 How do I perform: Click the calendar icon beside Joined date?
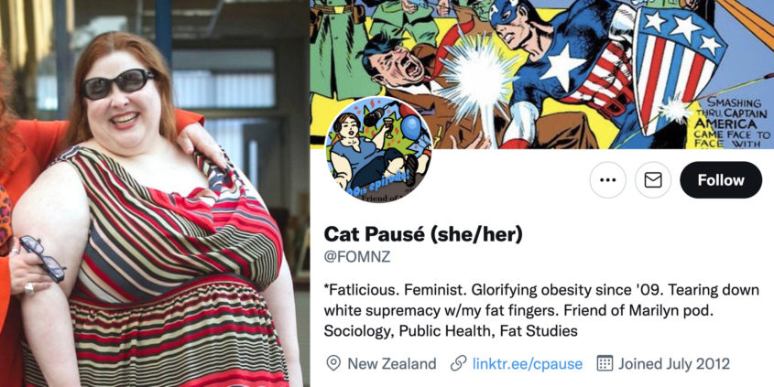click(x=605, y=363)
